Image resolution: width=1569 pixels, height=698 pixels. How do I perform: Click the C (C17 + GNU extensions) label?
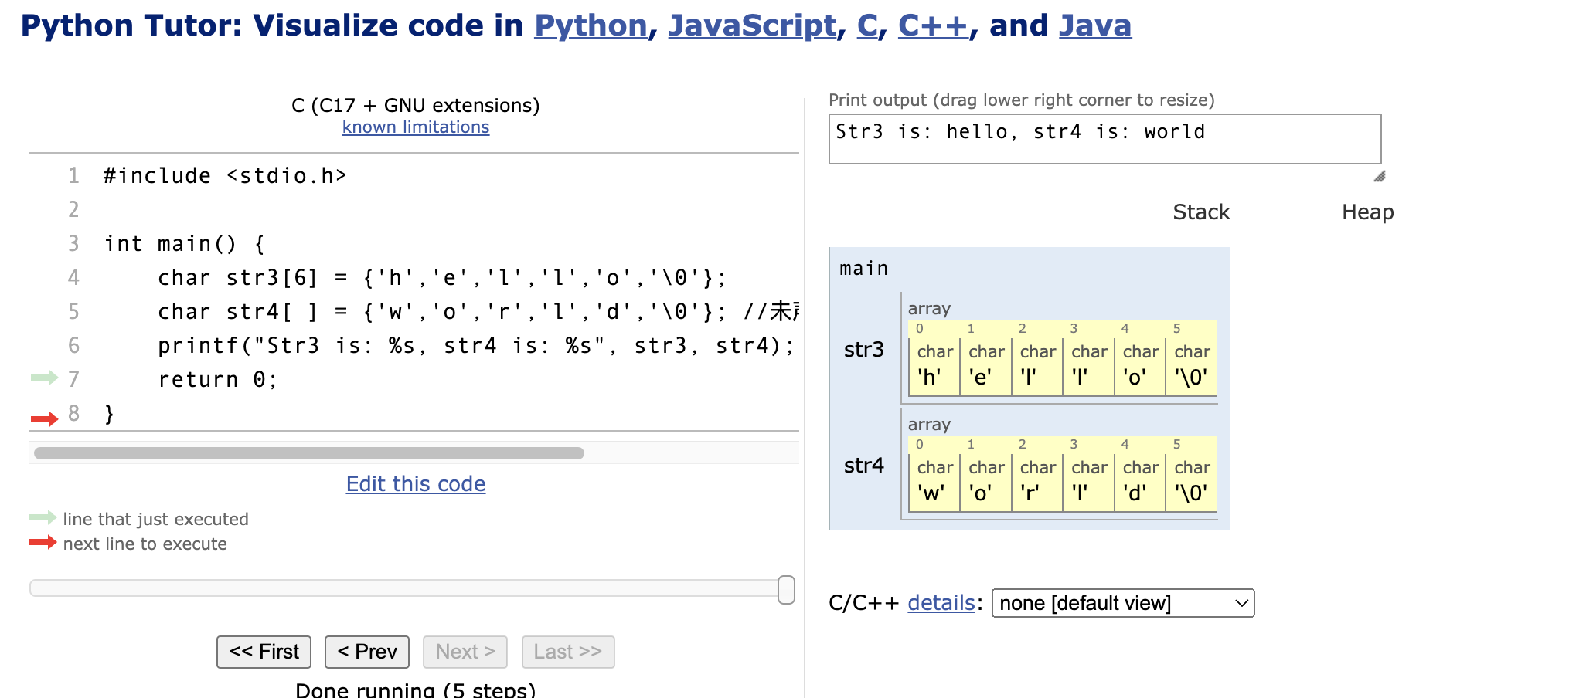tap(416, 105)
